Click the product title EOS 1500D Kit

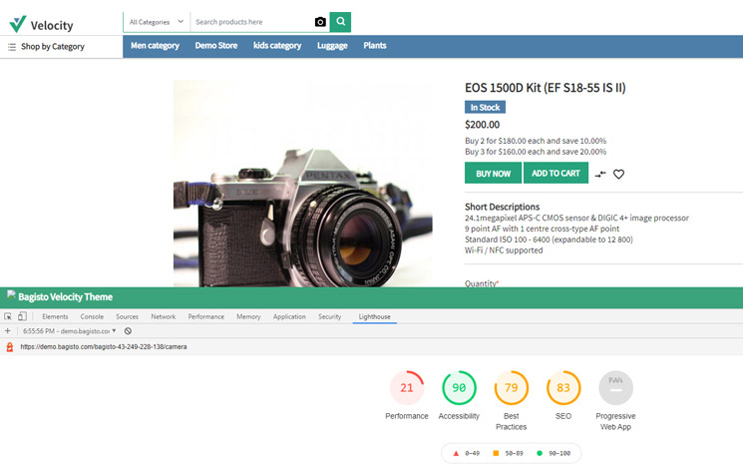(545, 88)
